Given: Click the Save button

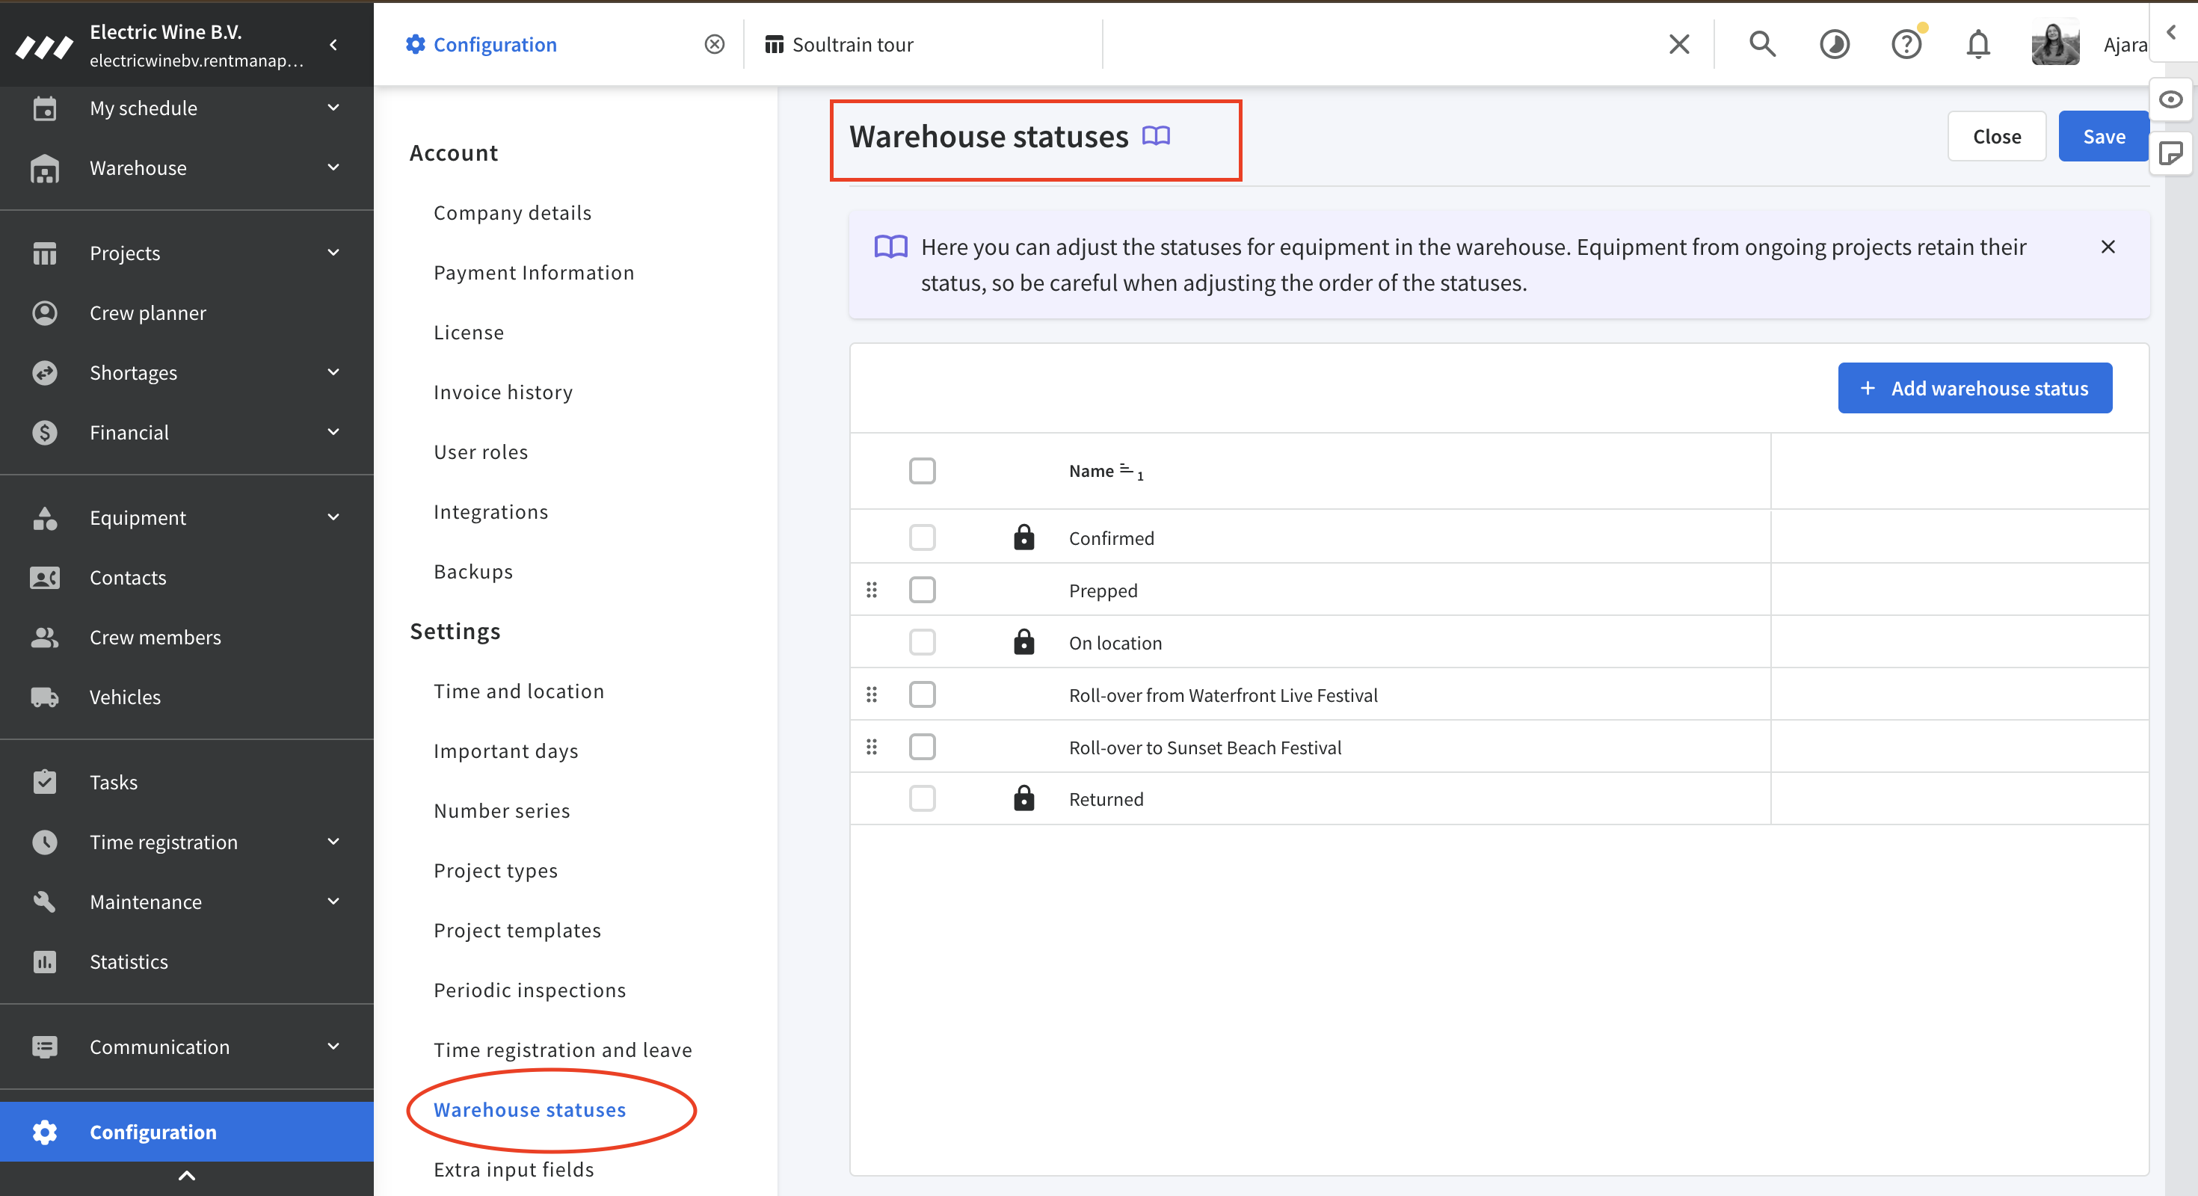Looking at the screenshot, I should coord(2103,135).
